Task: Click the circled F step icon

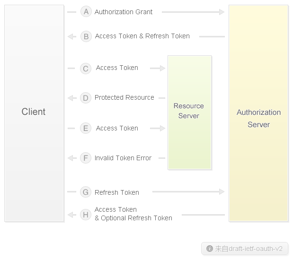Action: (86, 158)
